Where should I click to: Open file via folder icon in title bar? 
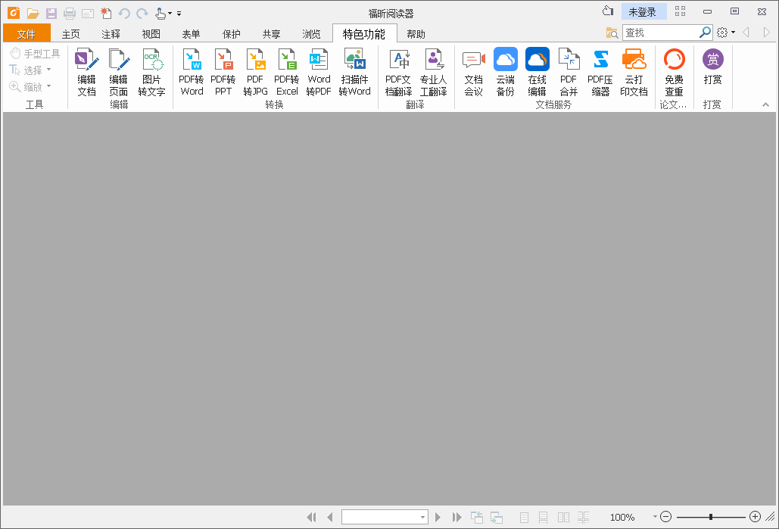click(33, 14)
